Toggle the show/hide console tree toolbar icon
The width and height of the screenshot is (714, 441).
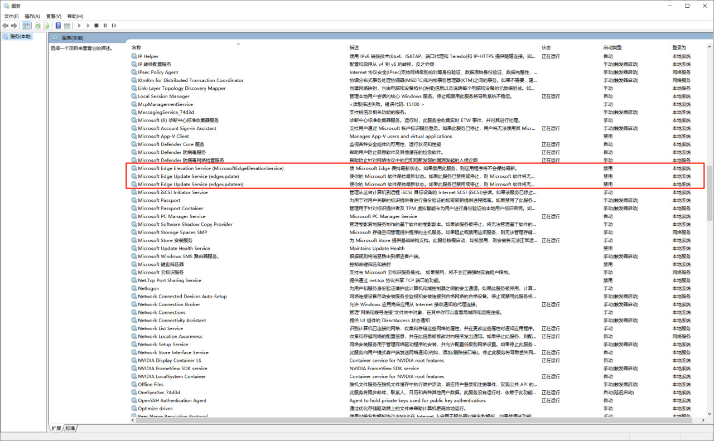pos(26,26)
